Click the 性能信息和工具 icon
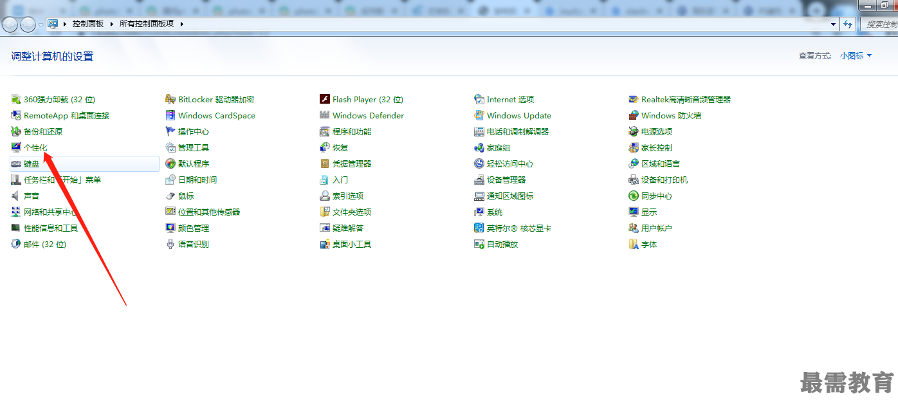Viewport: 898px width, 408px height. coord(16,228)
